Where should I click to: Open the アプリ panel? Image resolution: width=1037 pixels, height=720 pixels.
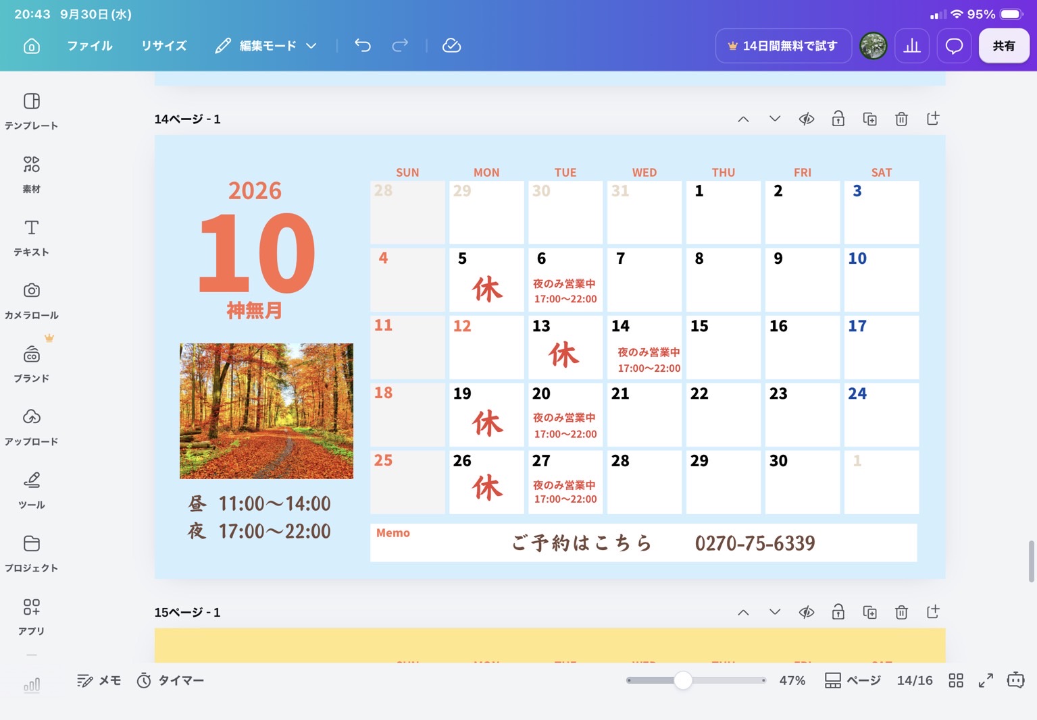[x=31, y=616]
